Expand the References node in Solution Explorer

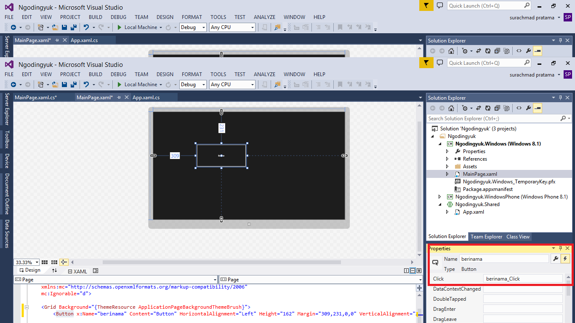pyautogui.click(x=447, y=159)
